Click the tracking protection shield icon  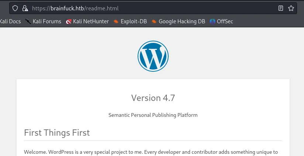coord(15,8)
